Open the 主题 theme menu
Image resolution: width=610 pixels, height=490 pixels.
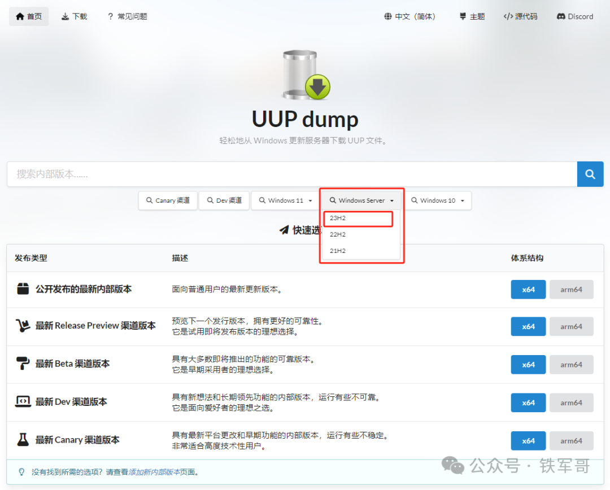point(472,16)
